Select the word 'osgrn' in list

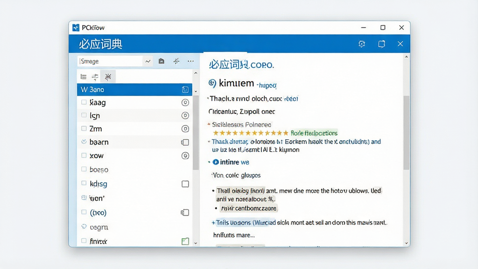click(99, 227)
